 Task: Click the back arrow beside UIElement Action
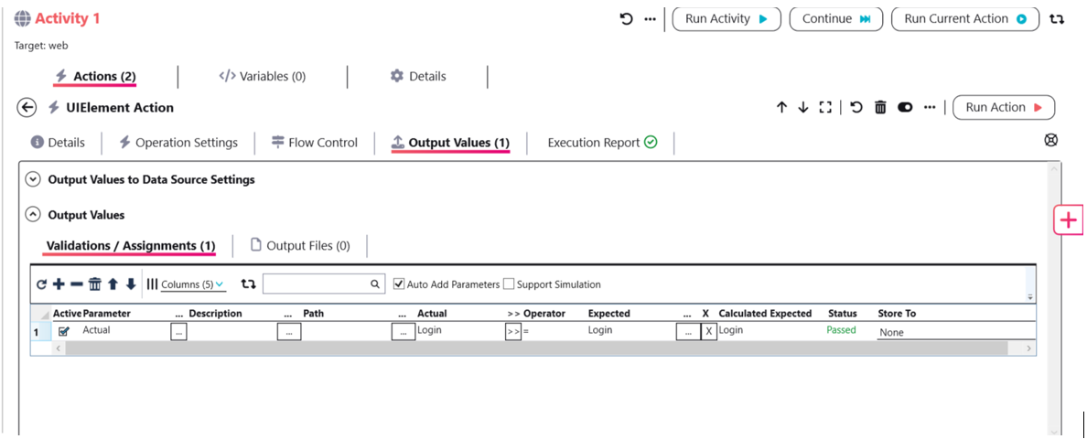(x=27, y=108)
